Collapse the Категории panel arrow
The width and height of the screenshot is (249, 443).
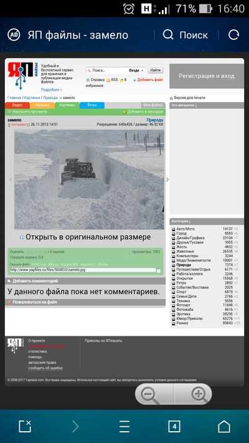(x=189, y=221)
